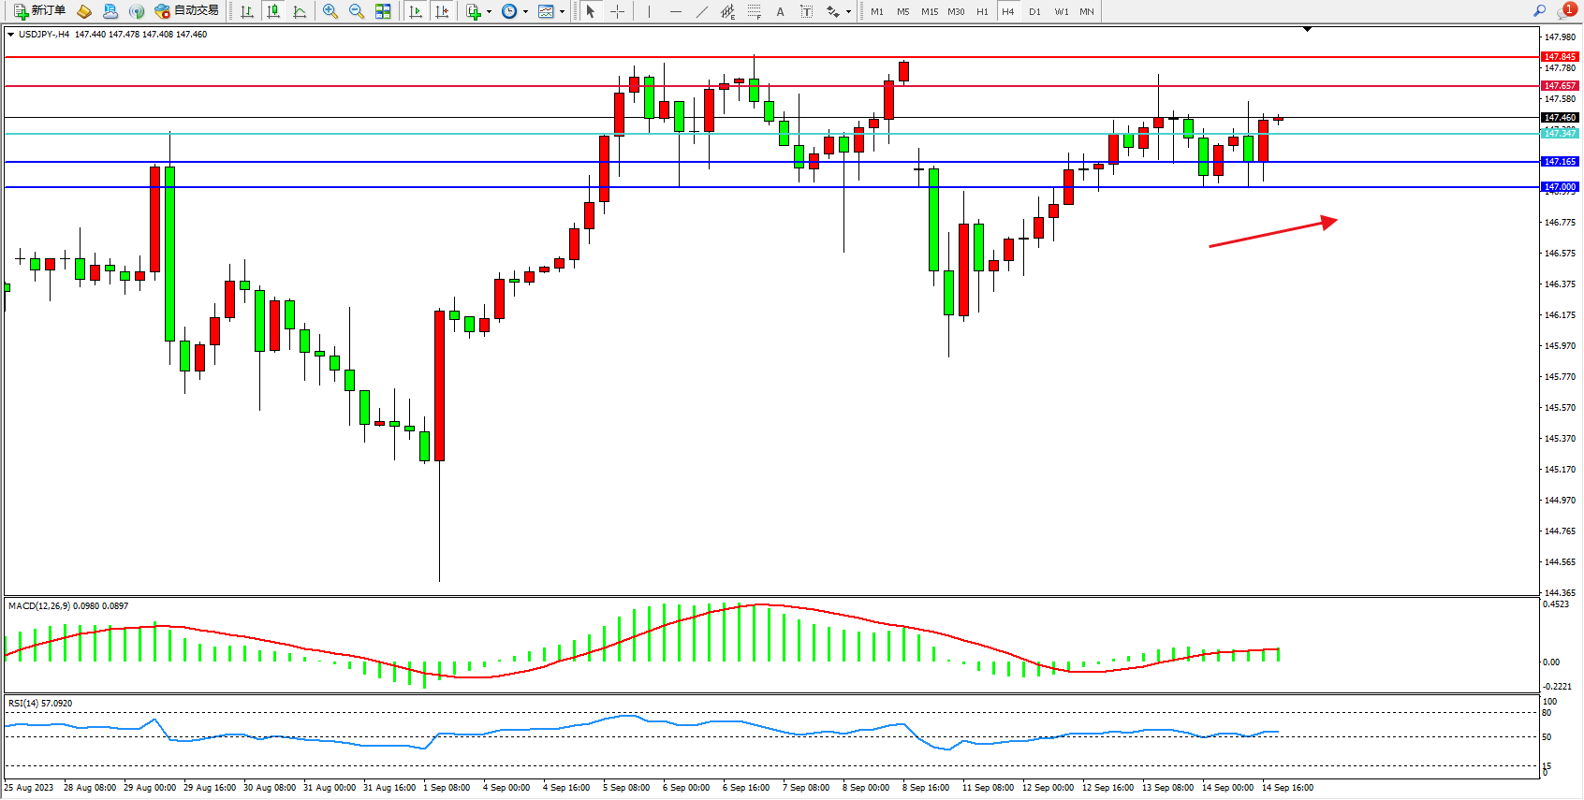The image size is (1584, 800).
Task: Zoom in on the chart
Action: coord(330,11)
